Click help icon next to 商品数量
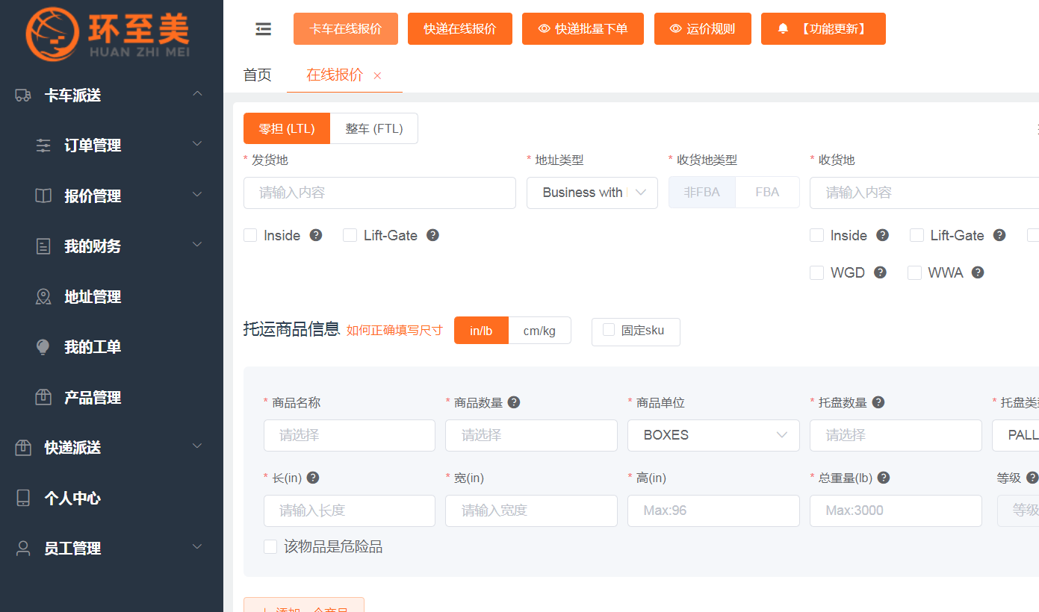 514,402
